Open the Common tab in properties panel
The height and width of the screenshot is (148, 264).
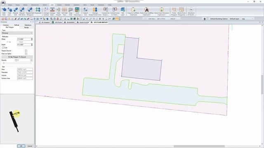pyautogui.click(x=6, y=25)
